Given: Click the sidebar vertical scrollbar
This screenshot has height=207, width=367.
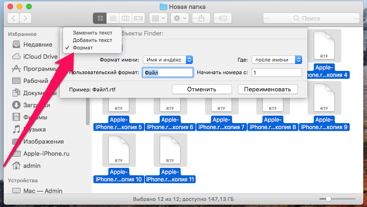Looking at the screenshot, I should (88, 111).
